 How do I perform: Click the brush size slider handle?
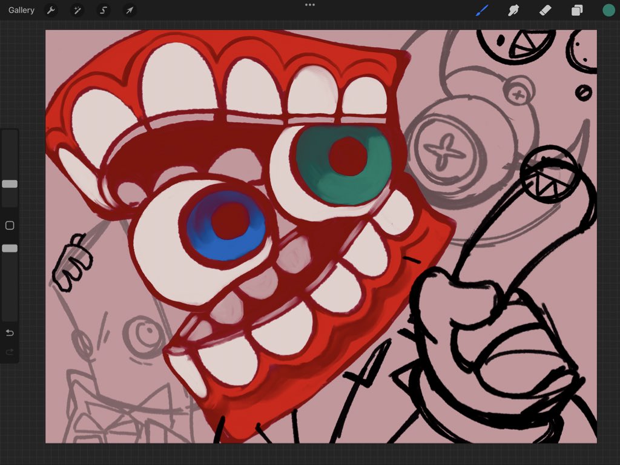click(10, 184)
